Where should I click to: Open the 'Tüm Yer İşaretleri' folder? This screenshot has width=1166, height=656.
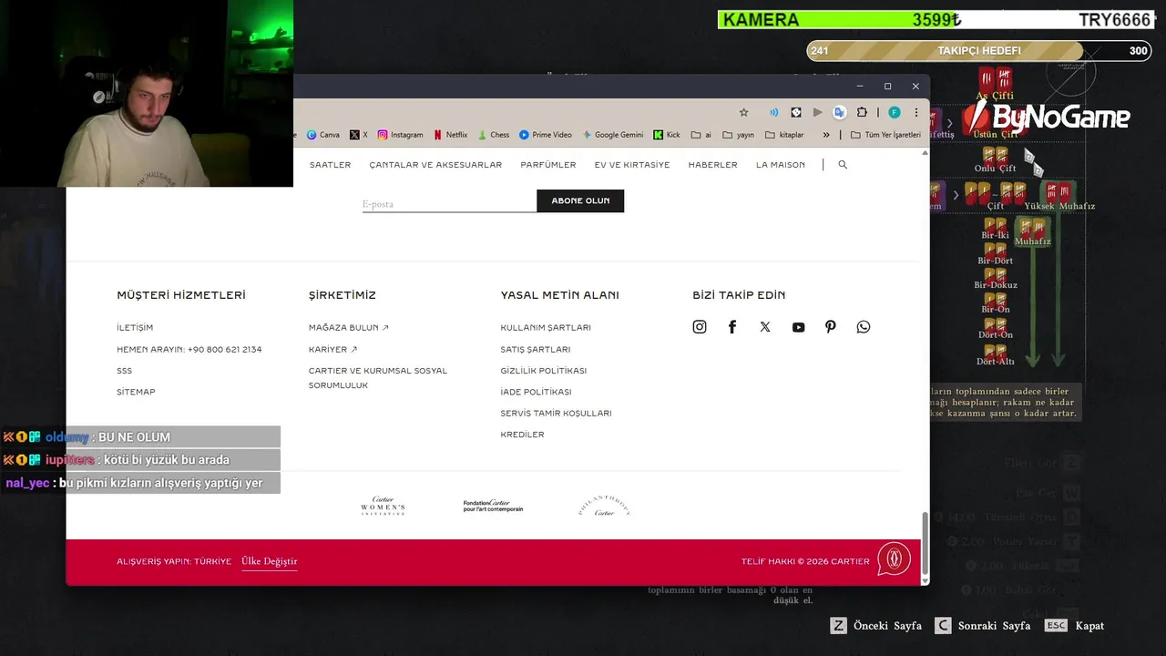[x=885, y=135]
